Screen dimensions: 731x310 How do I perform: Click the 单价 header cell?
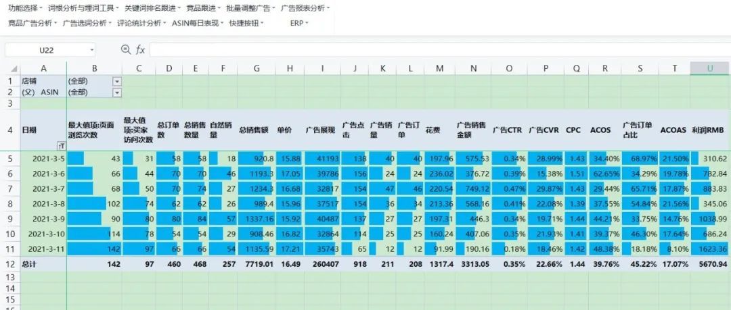tap(290, 130)
